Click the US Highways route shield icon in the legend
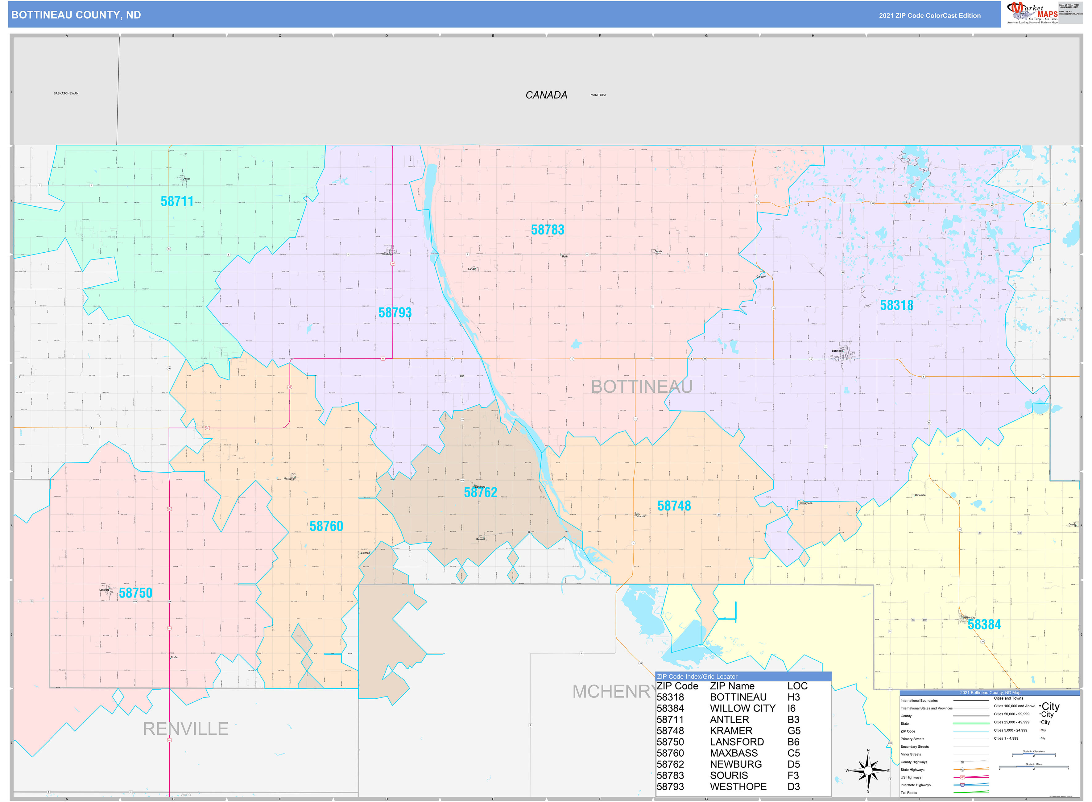1092x802 pixels. coord(962,777)
